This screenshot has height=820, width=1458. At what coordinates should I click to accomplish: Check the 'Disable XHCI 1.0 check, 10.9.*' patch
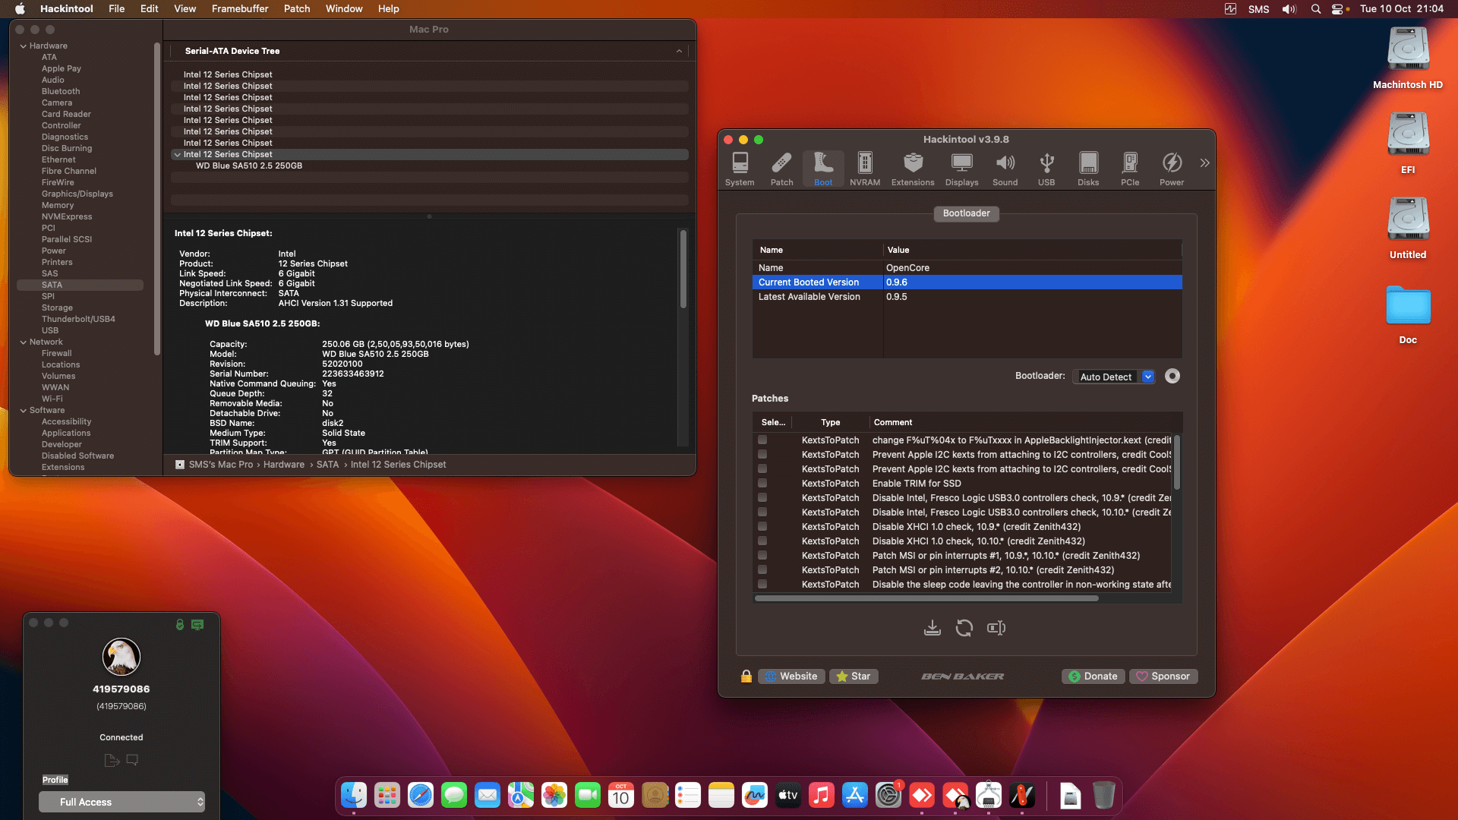pos(762,526)
